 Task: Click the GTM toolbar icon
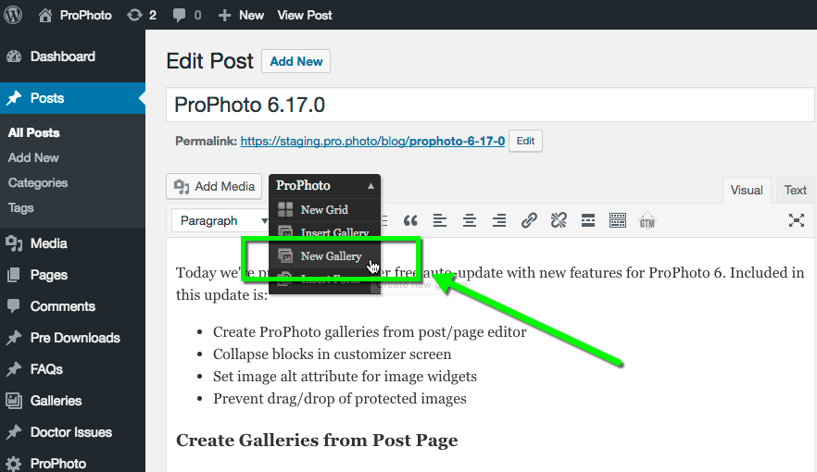click(647, 220)
